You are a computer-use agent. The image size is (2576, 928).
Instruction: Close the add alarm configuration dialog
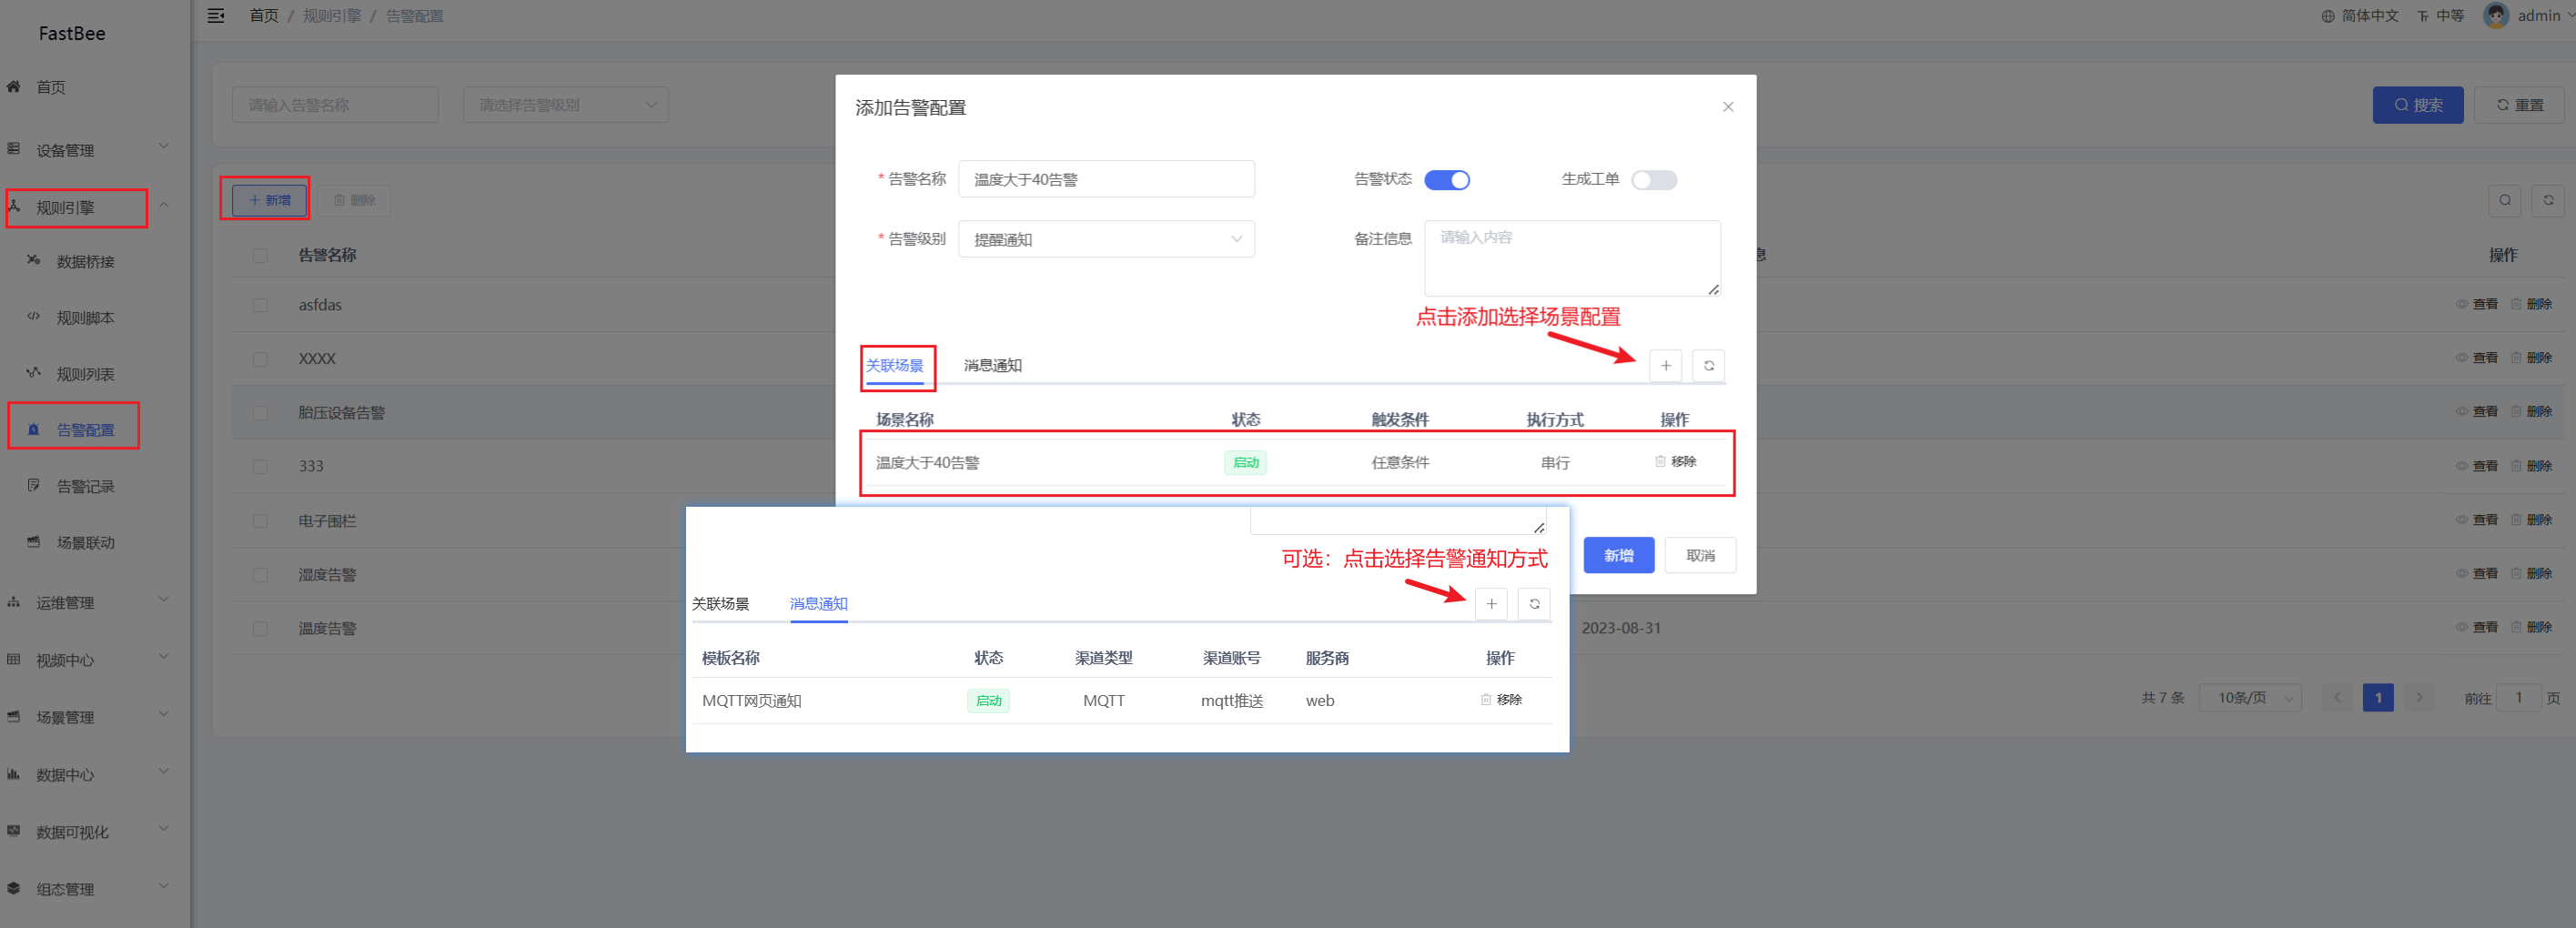[1727, 107]
